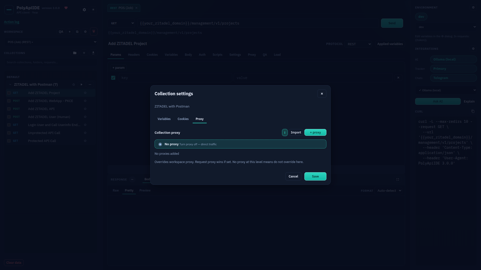Open the Action log link
Viewport: 481px width, 270px height.
click(x=12, y=22)
